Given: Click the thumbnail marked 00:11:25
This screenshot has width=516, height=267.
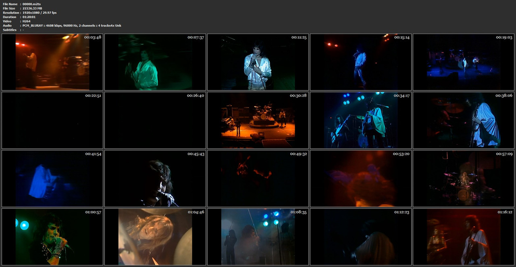Looking at the screenshot, I should 258,62.
